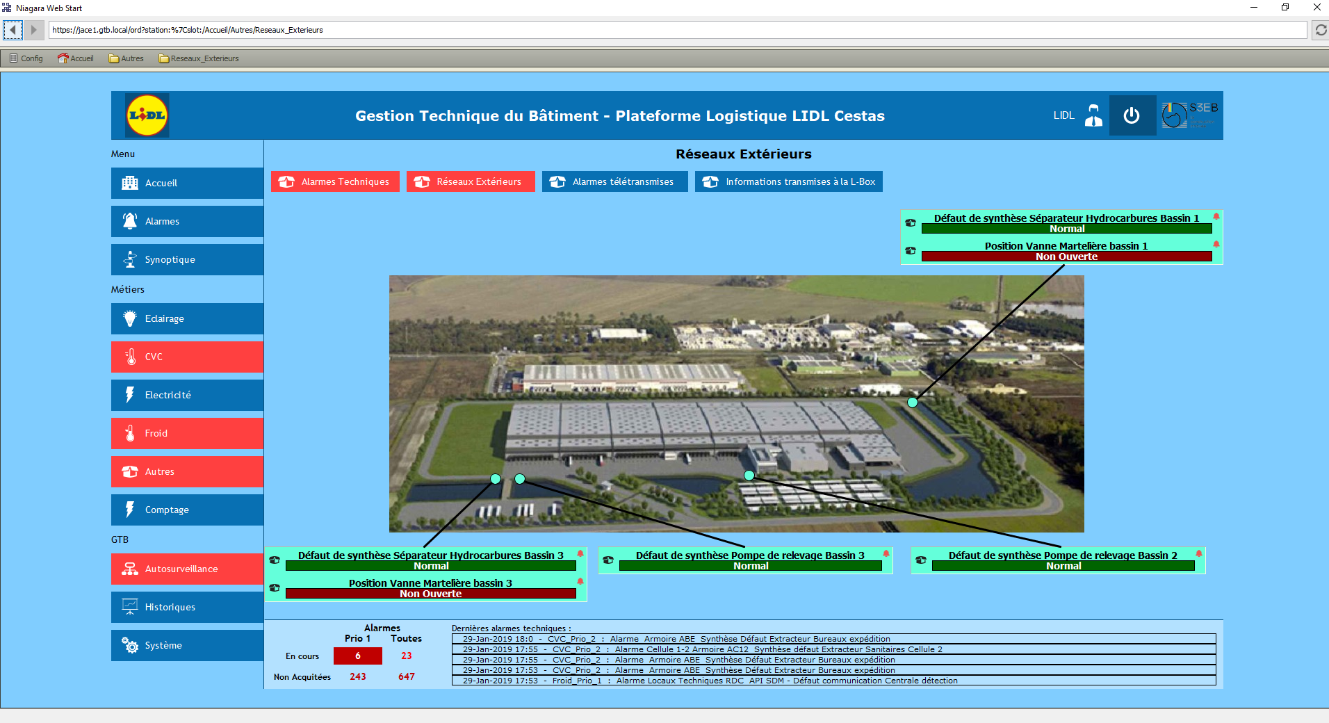Open the Electricité section

187,395
